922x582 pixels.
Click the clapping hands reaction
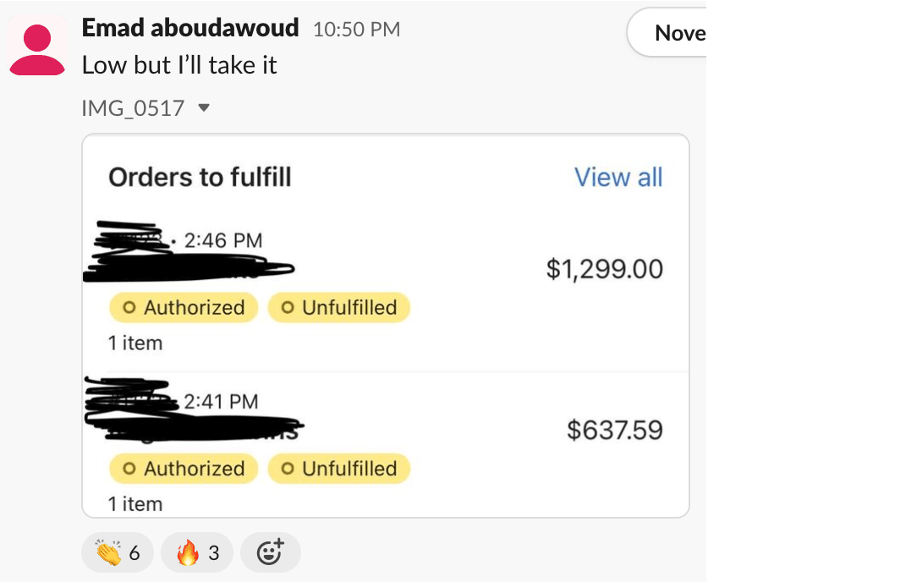tap(118, 552)
